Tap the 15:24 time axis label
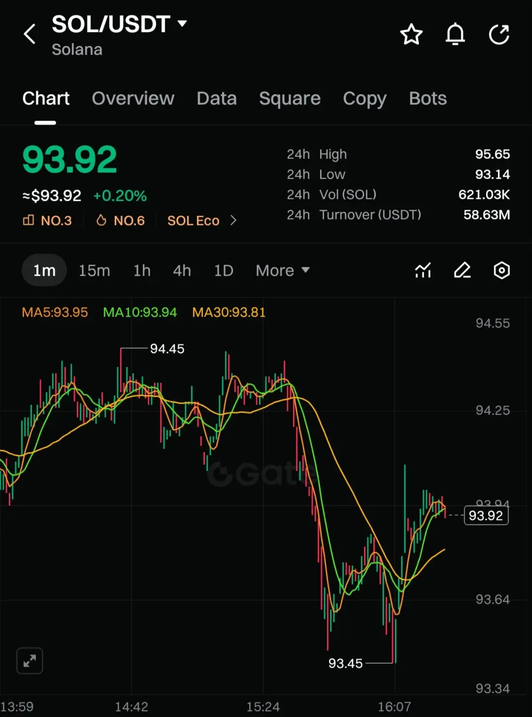The image size is (532, 717). [x=263, y=707]
